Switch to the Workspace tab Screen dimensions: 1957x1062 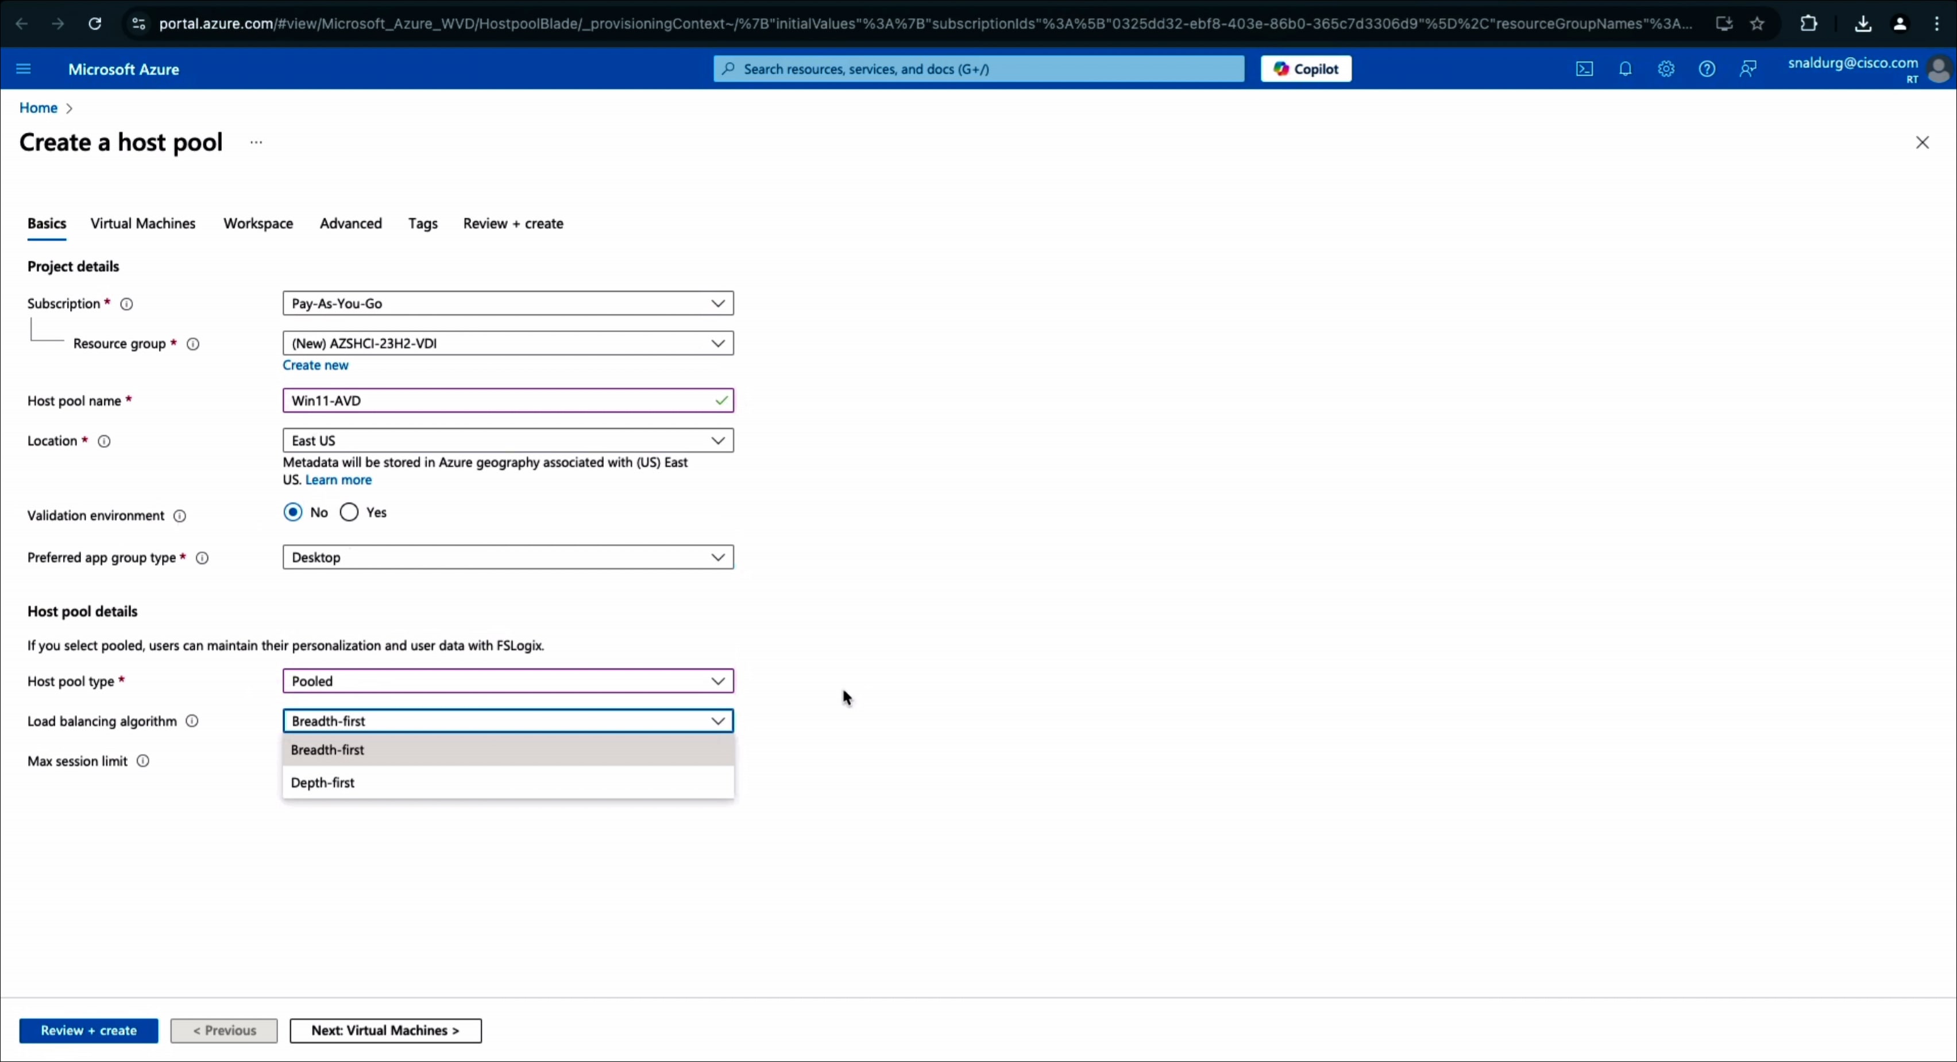pos(258,223)
